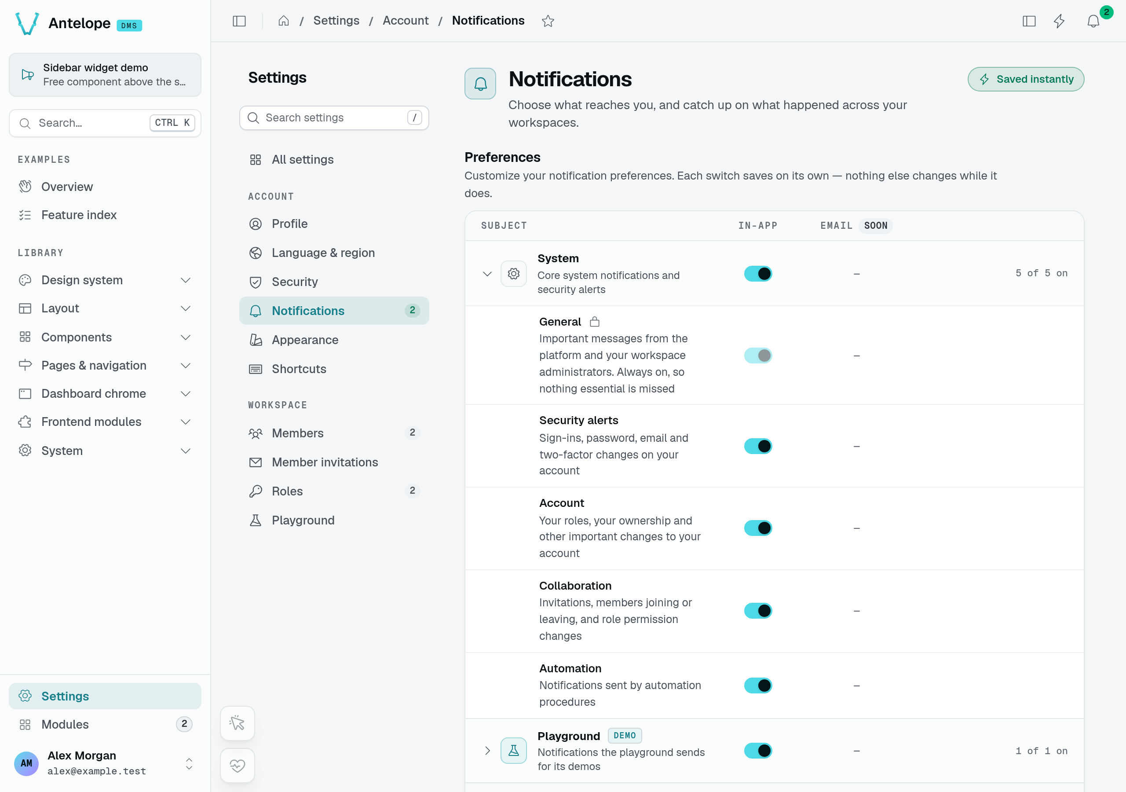Click the Profile person icon
1126x792 pixels.
pos(256,224)
